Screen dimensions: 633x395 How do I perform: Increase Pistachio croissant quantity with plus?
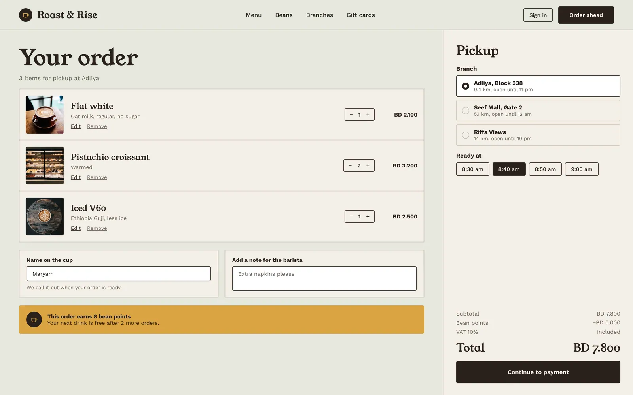click(368, 166)
